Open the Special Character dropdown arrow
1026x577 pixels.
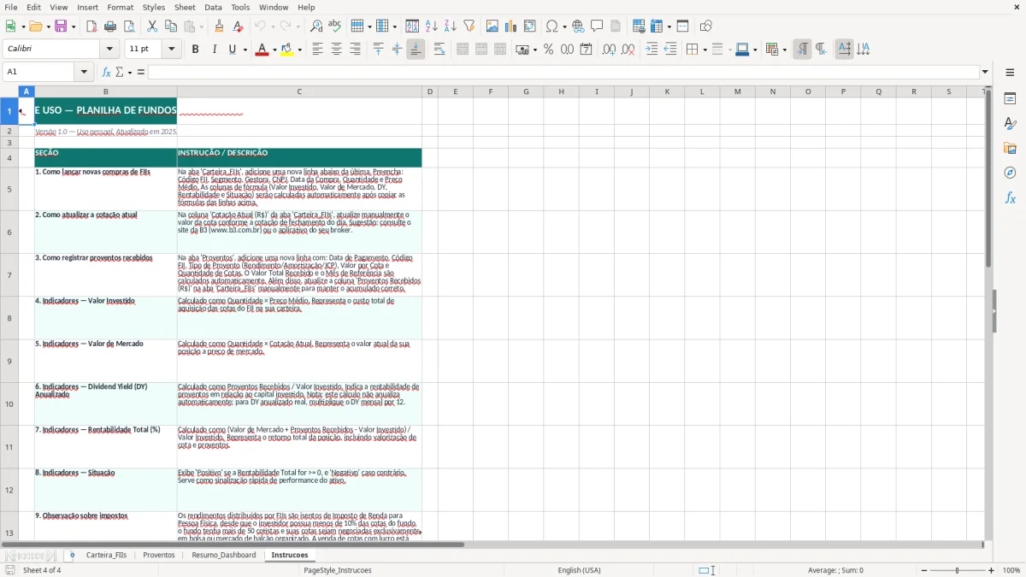click(563, 26)
